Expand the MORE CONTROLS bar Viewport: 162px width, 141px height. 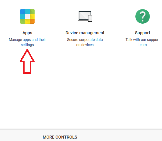81,136
